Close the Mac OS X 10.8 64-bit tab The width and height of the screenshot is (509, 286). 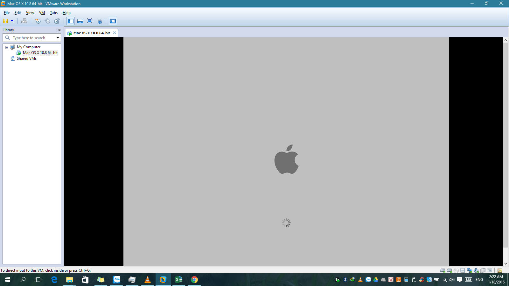pyautogui.click(x=115, y=33)
